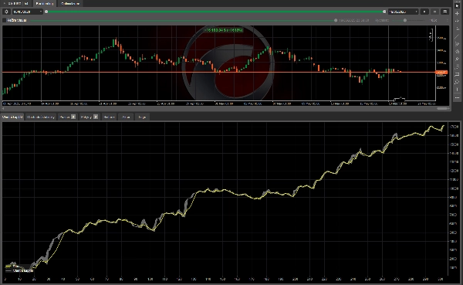The image size is (463, 285).
Task: Click the Balance legend entry on equity chart
Action: [x=12, y=266]
